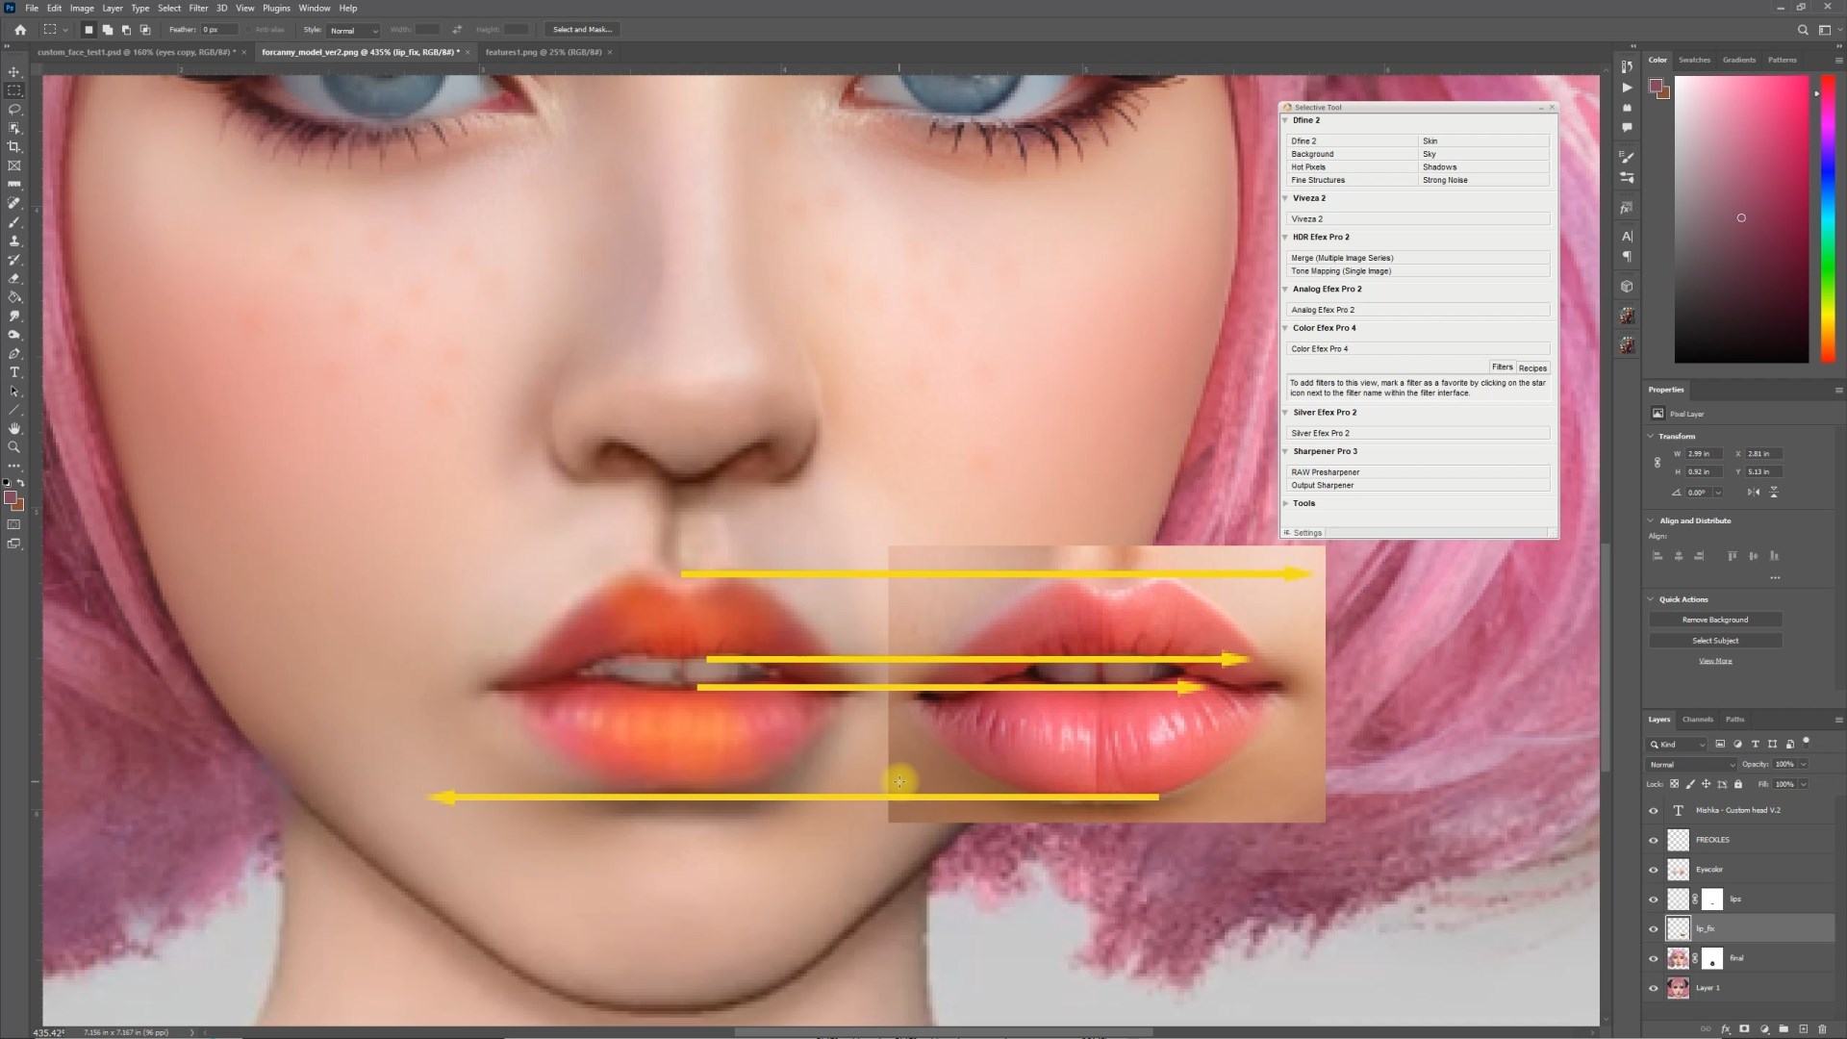Select the Eraser tool

tap(13, 279)
